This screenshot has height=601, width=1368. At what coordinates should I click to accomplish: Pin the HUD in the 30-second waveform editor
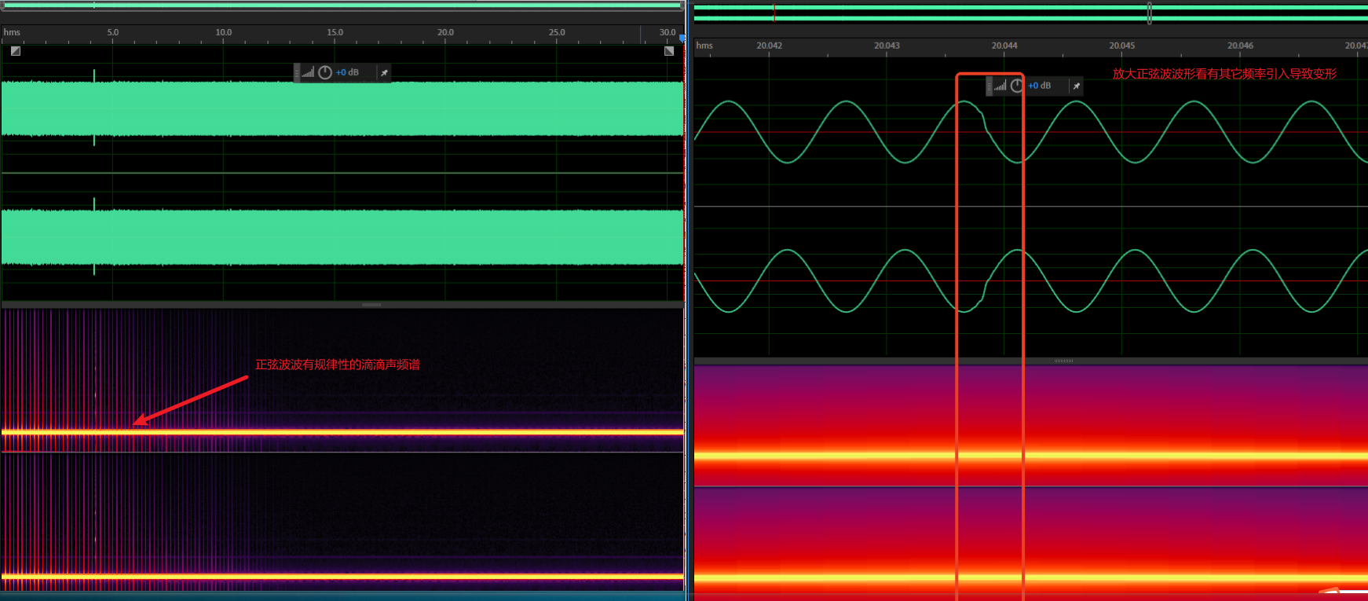(384, 72)
